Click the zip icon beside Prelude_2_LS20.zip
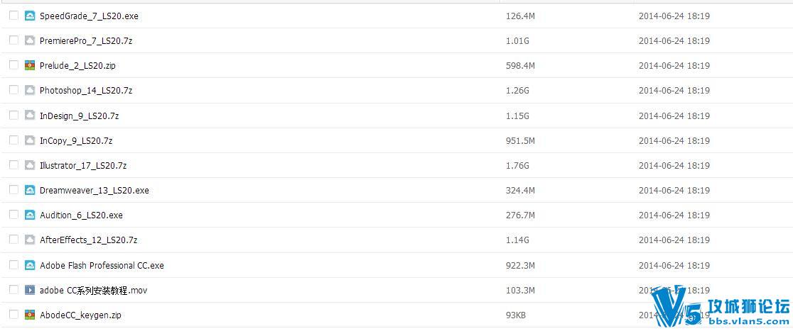The image size is (793, 331). point(30,65)
